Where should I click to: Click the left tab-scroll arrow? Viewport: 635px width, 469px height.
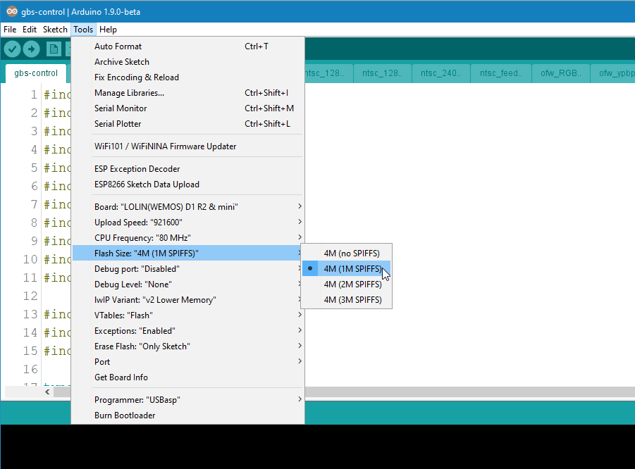(x=47, y=392)
